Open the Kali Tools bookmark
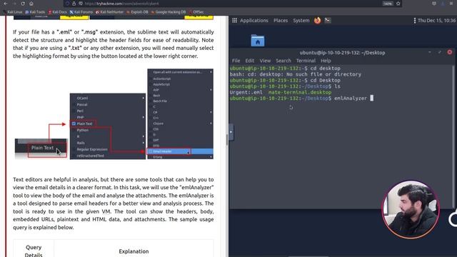Image resolution: width=457 pixels, height=257 pixels. coord(35,12)
